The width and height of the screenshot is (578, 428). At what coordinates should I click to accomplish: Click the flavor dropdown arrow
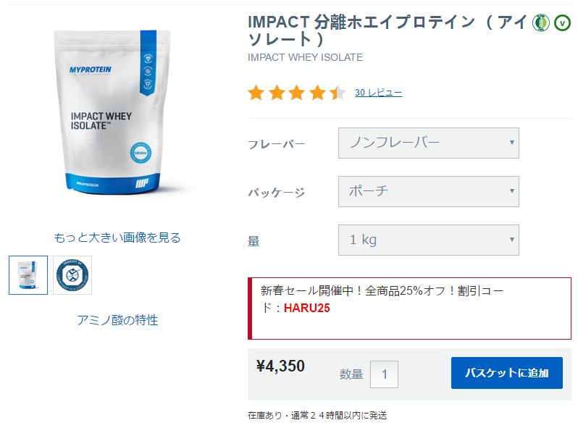coord(511,142)
